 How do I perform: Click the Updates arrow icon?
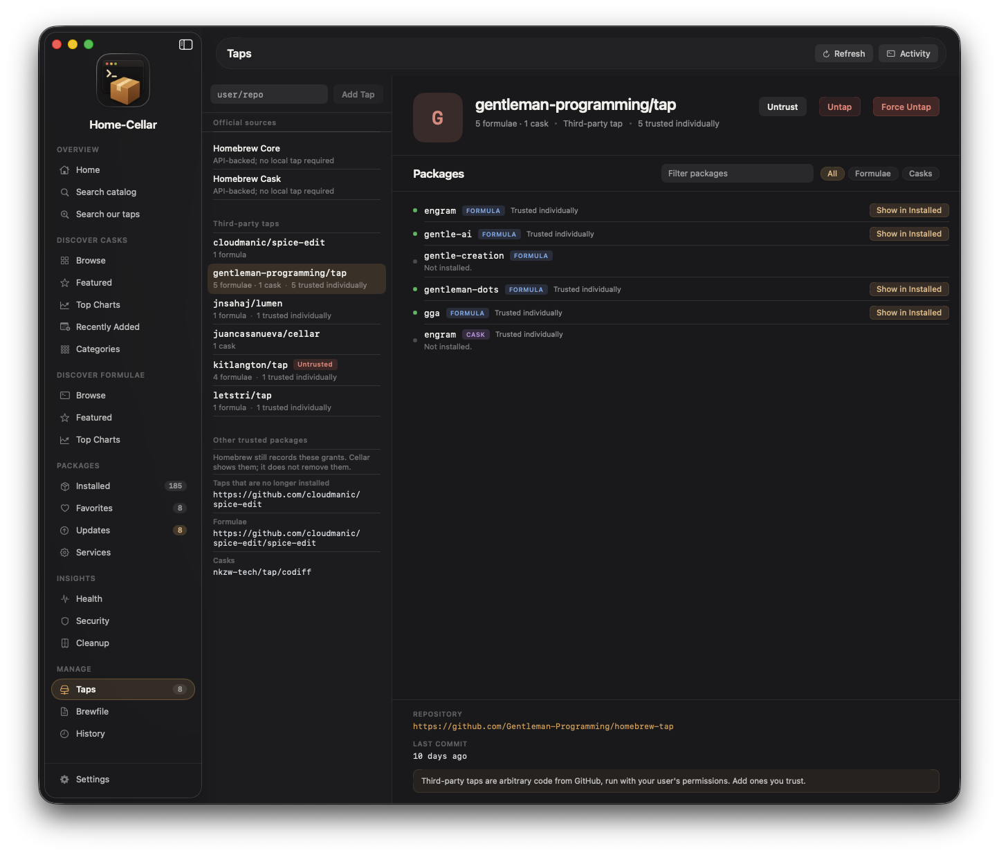coord(64,531)
